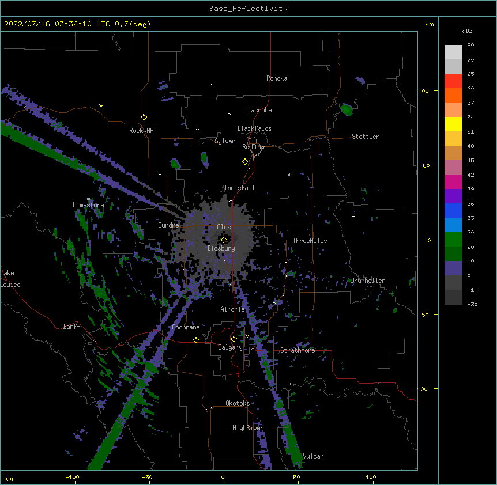Click the white plus marker northwest of Drumheller
497x485 pixels.
point(353,216)
